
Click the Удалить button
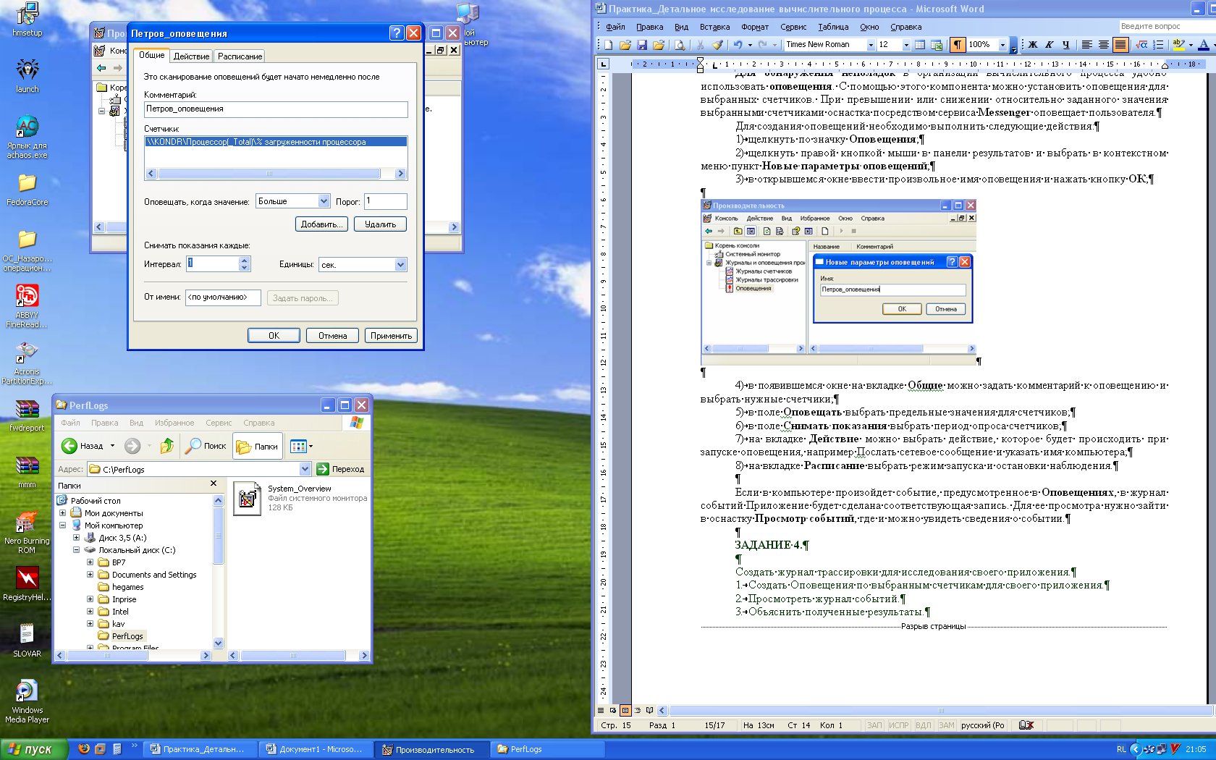click(x=380, y=224)
